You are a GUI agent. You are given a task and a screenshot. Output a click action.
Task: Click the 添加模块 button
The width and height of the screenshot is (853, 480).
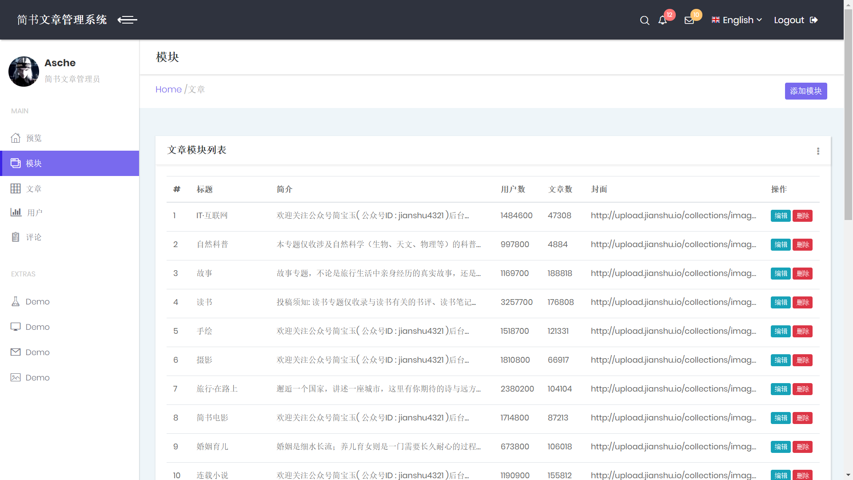tap(805, 91)
